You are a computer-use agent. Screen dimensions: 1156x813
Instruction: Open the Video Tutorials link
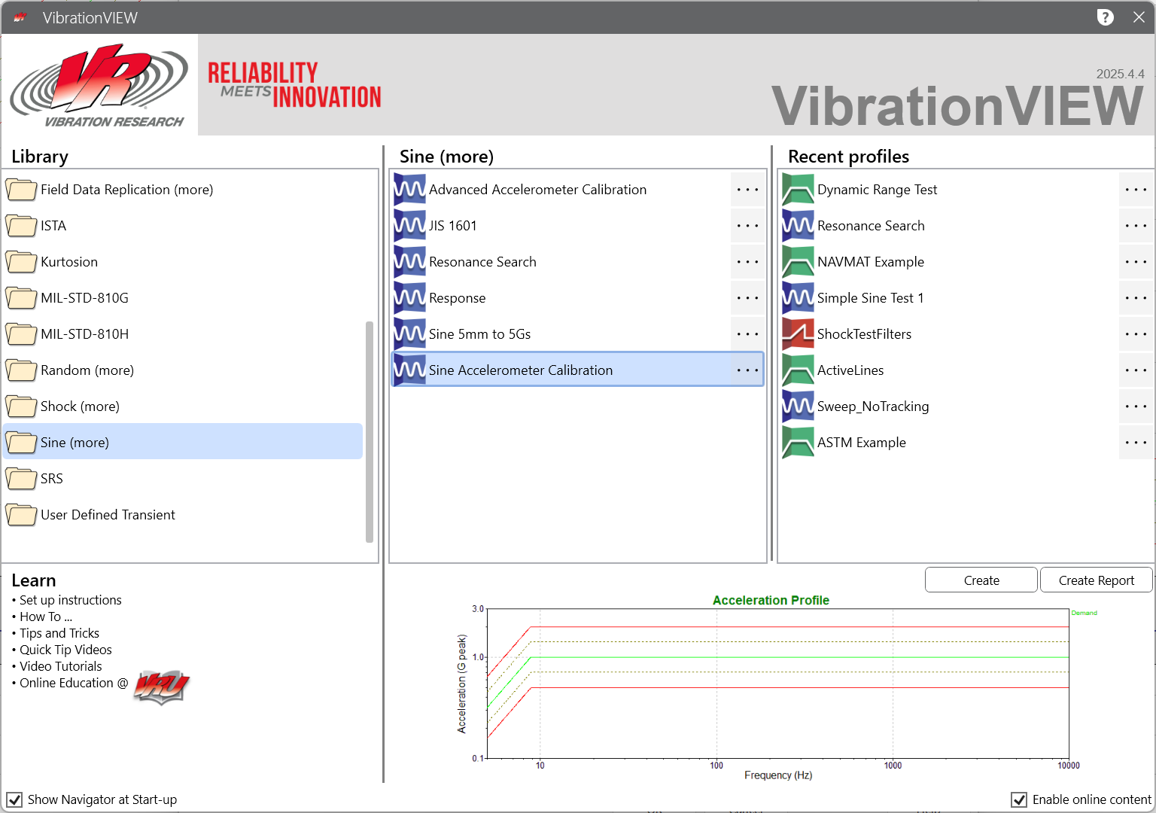(x=61, y=666)
